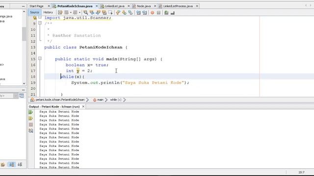Viewport: 314px width, 176px height.
Task: Open the Back history dropdown arrow
Action: [71, 13]
